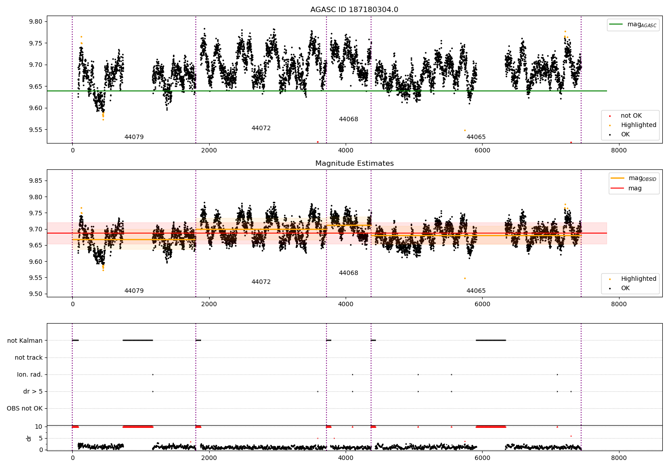Click the 'not track' y-axis label

pyautogui.click(x=29, y=358)
